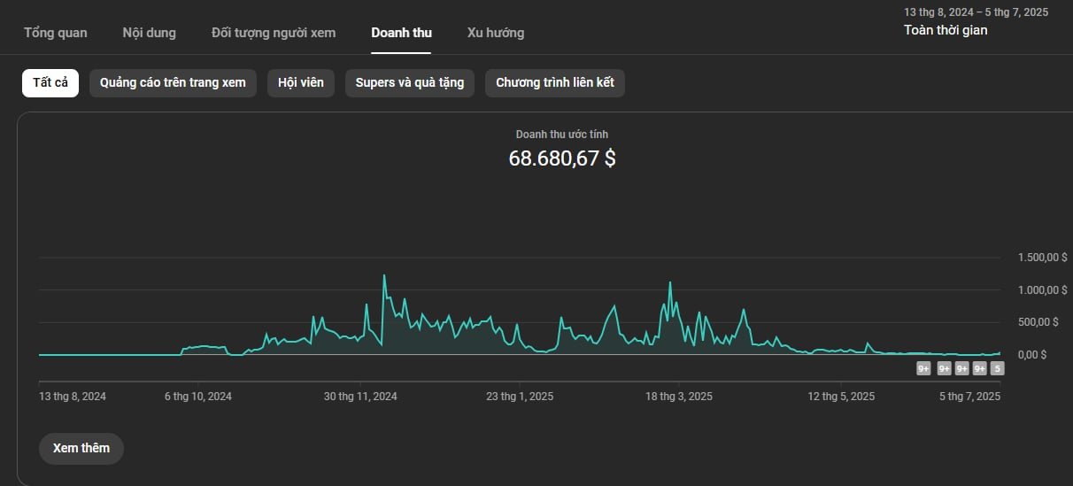Open the leftmost 9+ video marker
Screen dimensions: 1073x486
[x=923, y=369]
